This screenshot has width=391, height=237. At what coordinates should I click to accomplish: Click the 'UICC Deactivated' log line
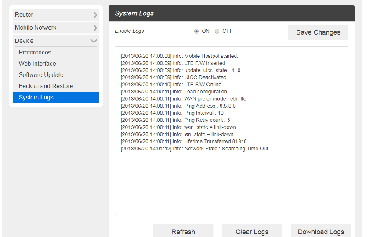(173, 78)
